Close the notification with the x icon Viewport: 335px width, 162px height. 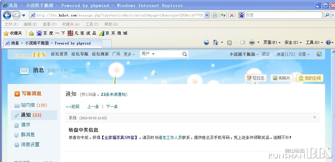point(314,117)
